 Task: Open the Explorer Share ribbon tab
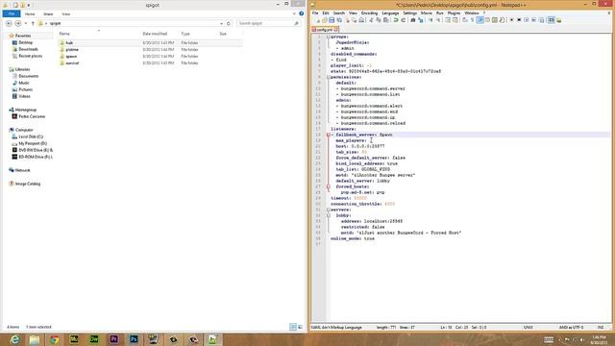click(48, 14)
